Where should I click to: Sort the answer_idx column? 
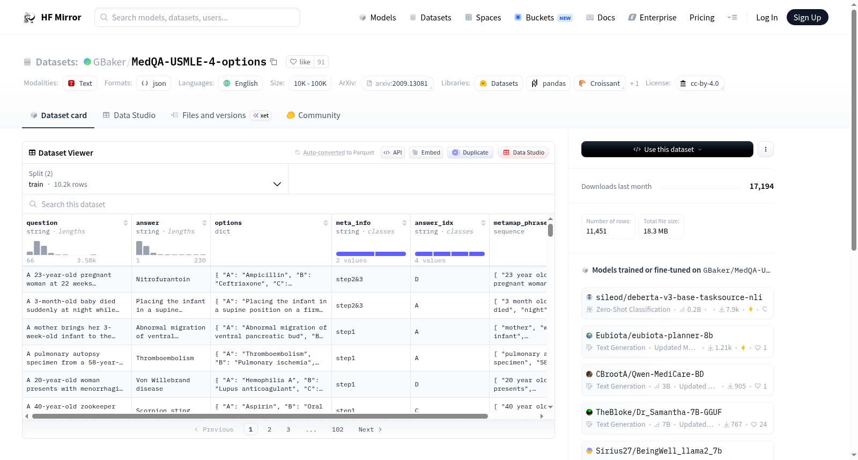tap(483, 223)
